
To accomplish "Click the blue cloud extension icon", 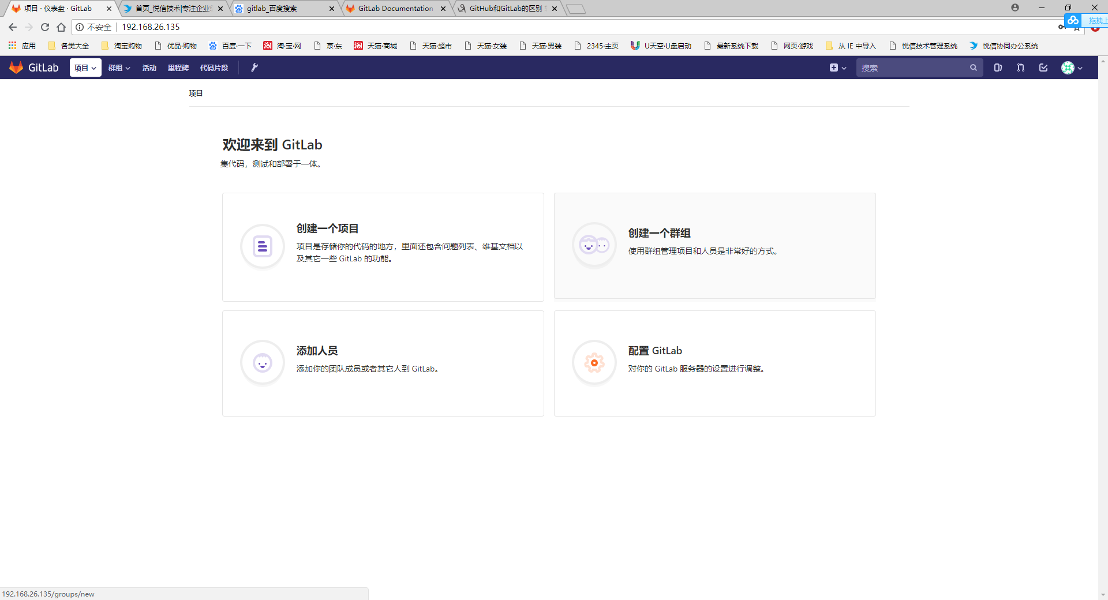I will click(1073, 20).
